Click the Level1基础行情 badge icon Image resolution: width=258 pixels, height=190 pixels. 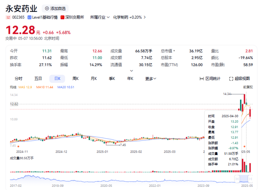pyautogui.click(x=29, y=17)
